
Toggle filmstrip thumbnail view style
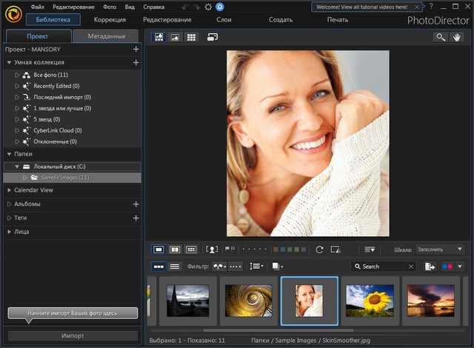158,267
